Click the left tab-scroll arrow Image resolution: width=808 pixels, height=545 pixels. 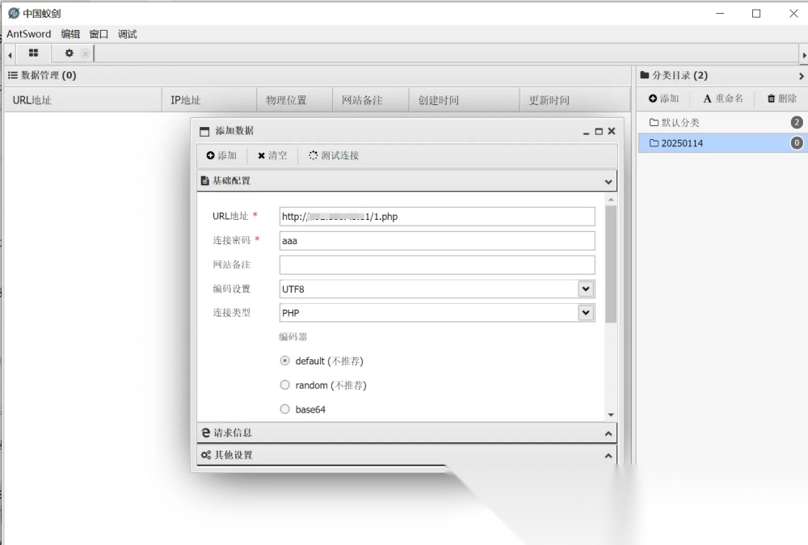coord(10,55)
